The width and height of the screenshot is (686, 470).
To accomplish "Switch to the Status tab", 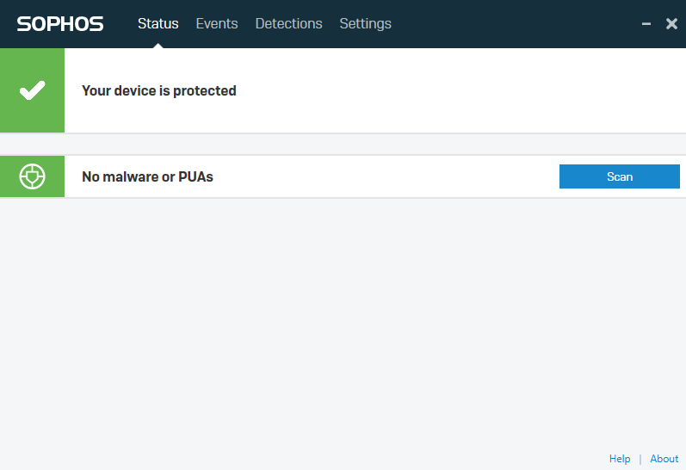I will click(x=158, y=24).
